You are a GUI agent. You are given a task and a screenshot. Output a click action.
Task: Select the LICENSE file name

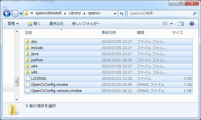[x=38, y=78]
